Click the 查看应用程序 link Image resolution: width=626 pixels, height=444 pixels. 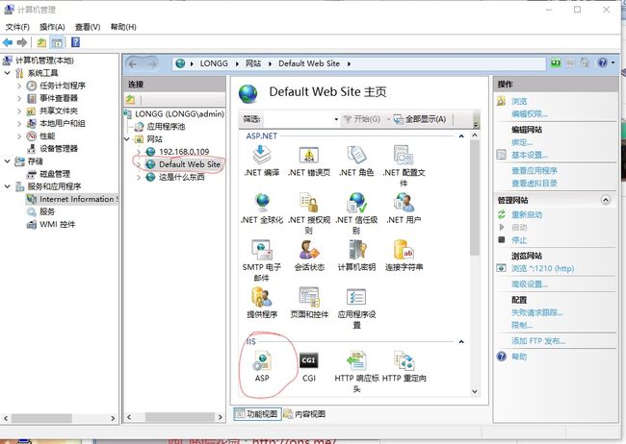coord(535,171)
